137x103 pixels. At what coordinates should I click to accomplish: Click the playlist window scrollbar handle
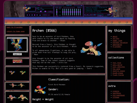(x=111, y=8)
